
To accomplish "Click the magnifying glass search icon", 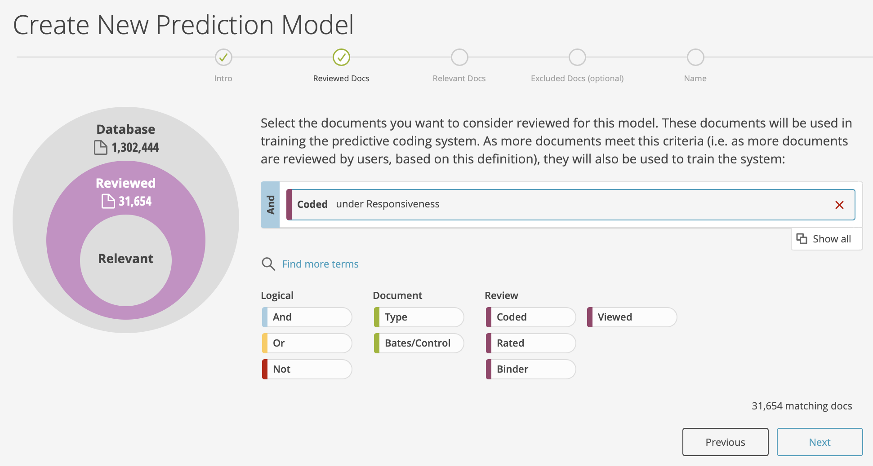I will (x=268, y=264).
